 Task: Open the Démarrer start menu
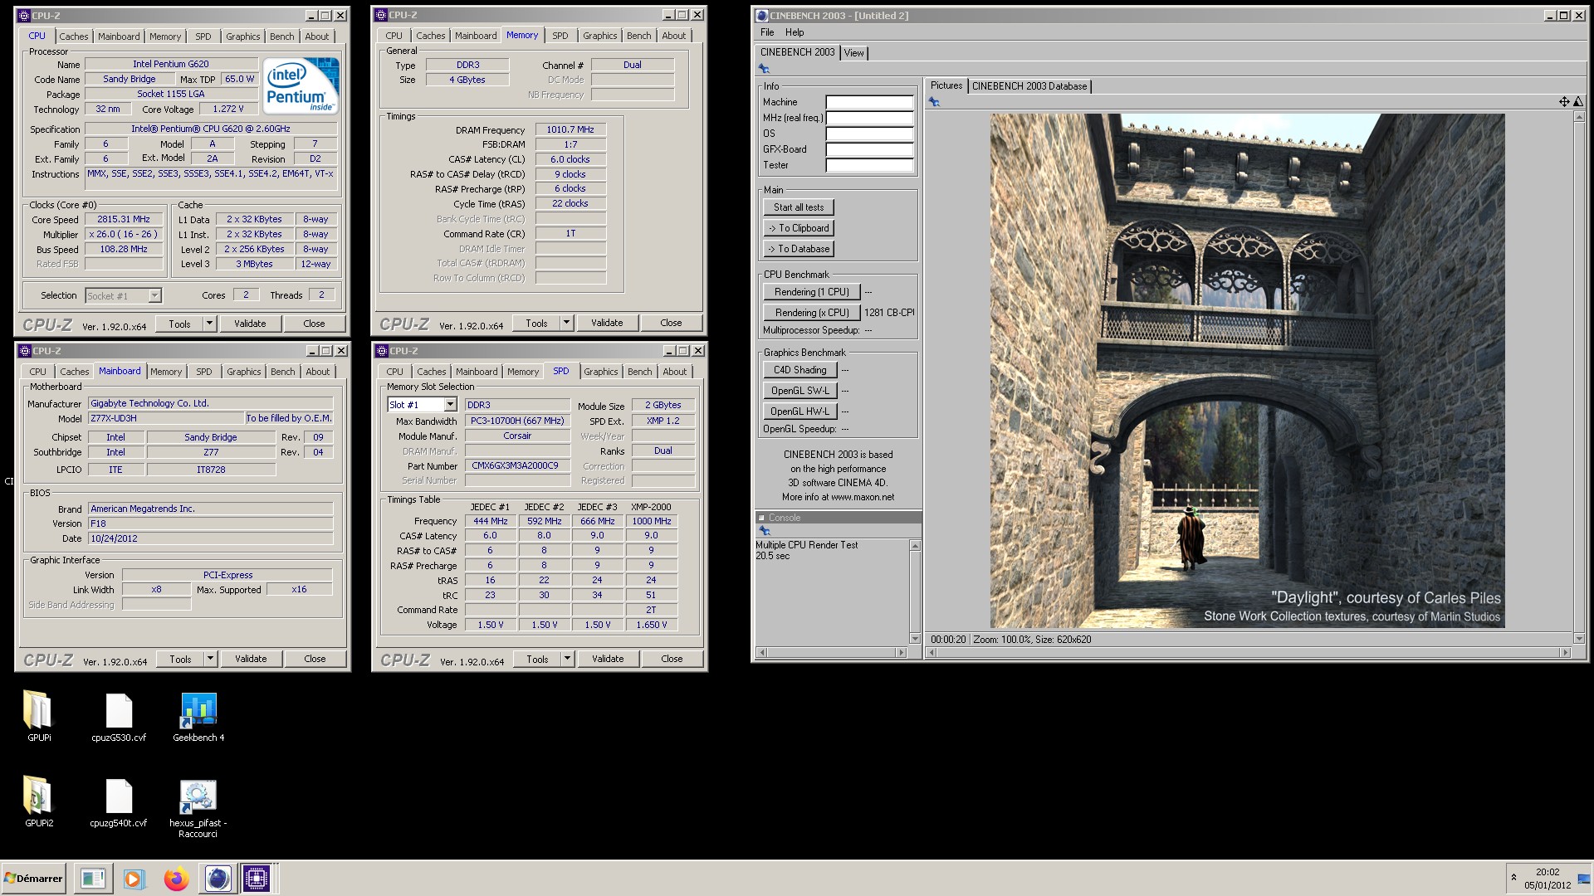click(33, 879)
